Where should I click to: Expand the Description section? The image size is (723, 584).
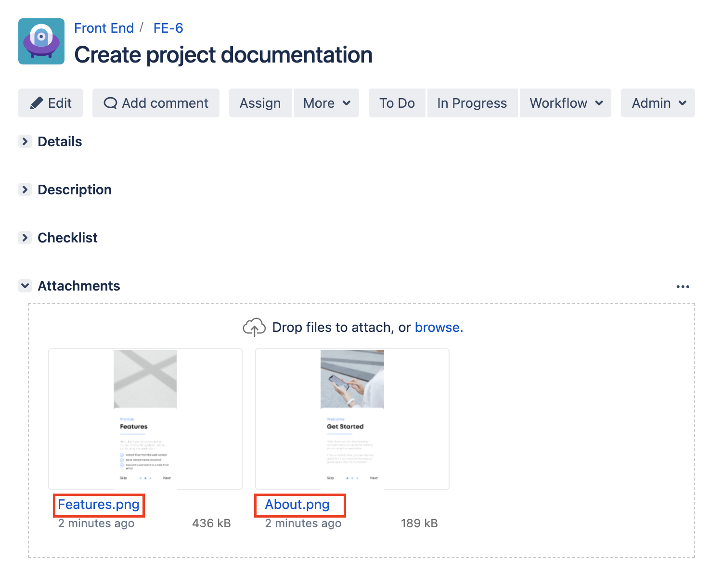(x=25, y=190)
